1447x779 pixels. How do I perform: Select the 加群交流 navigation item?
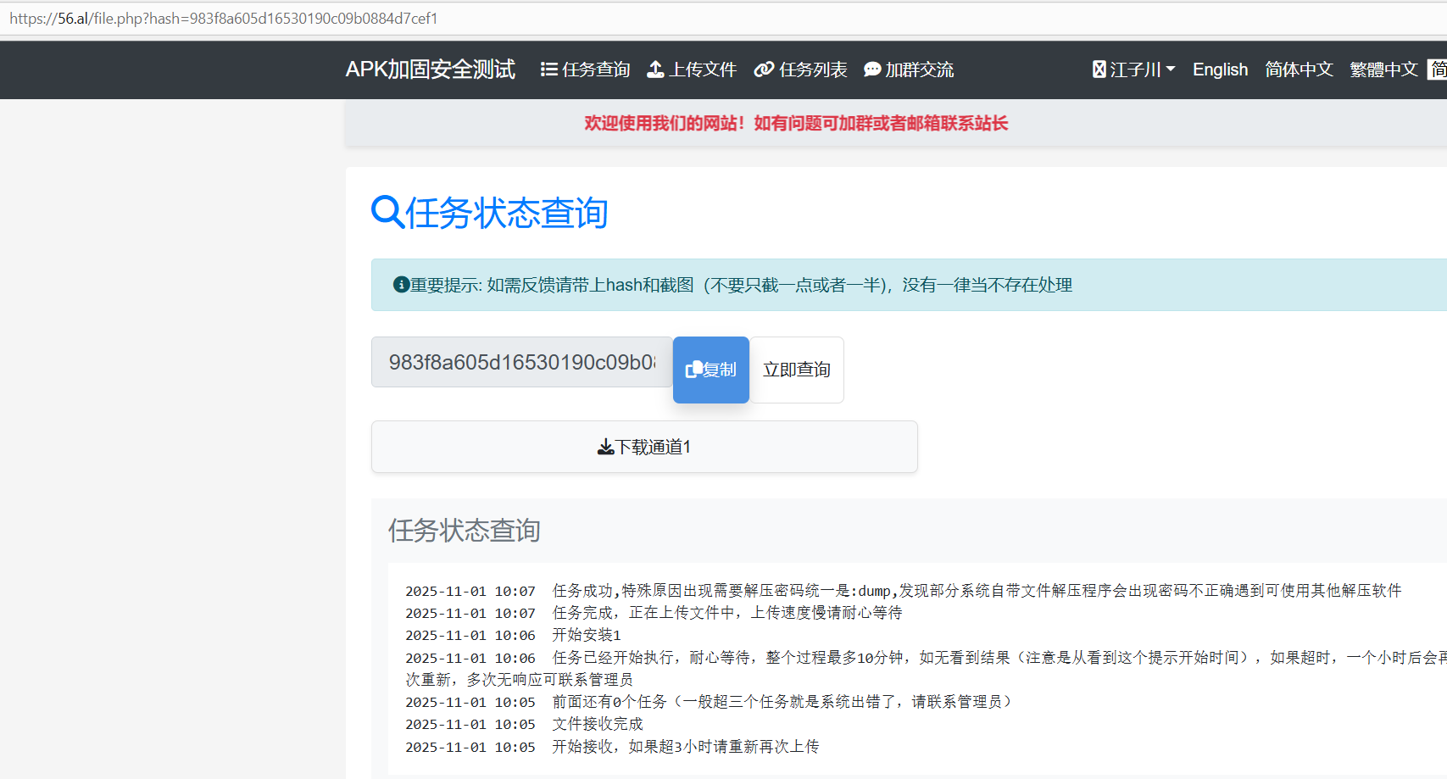(909, 70)
